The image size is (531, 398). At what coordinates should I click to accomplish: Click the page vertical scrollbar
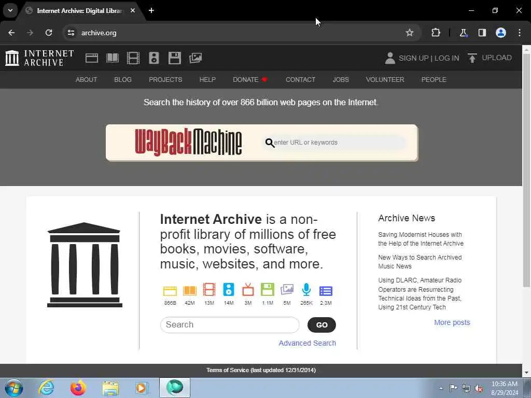pos(527,169)
